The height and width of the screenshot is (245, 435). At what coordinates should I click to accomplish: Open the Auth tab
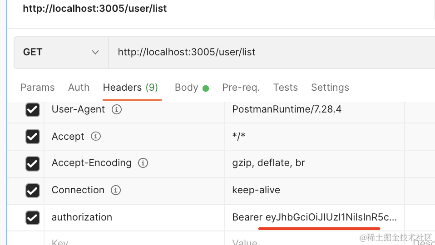point(79,88)
